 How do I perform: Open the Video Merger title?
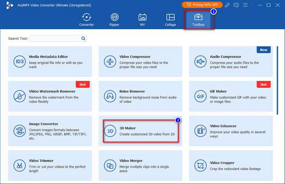point(131,160)
